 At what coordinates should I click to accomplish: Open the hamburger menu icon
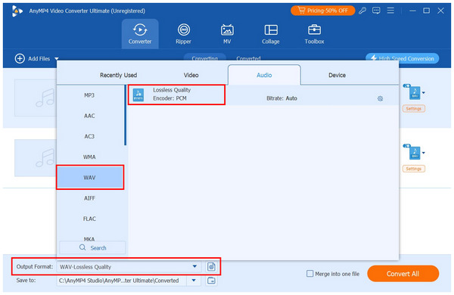click(390, 11)
